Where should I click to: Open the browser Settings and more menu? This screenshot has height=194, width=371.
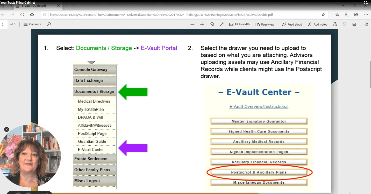366,15
